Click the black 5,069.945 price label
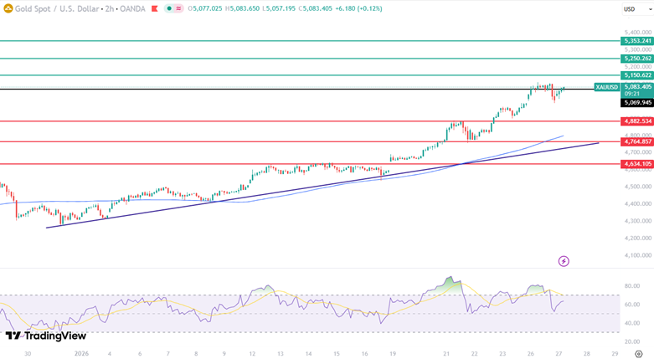Image resolution: width=654 pixels, height=359 pixels. (636, 102)
